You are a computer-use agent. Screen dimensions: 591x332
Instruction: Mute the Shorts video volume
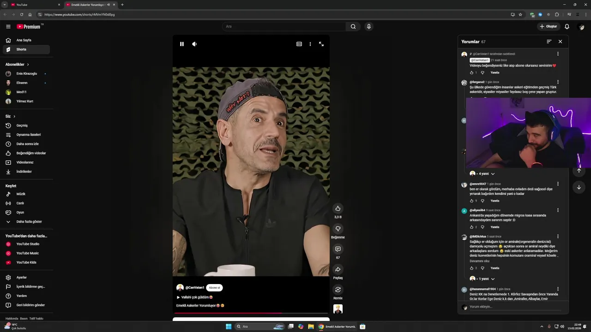[194, 44]
